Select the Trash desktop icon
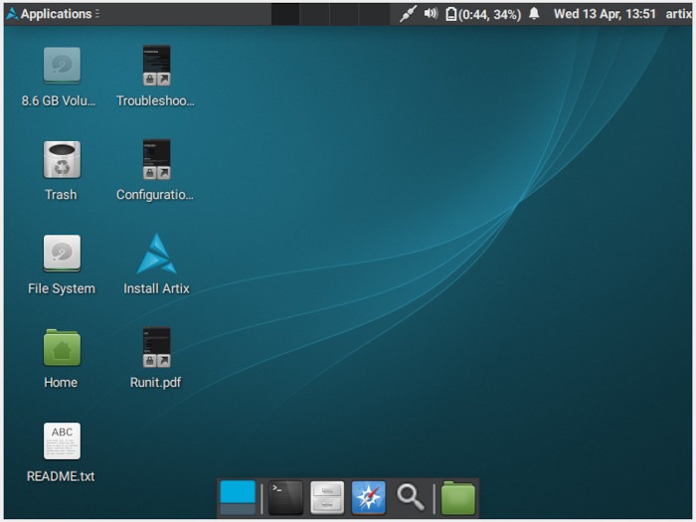The width and height of the screenshot is (696, 522). tap(62, 159)
